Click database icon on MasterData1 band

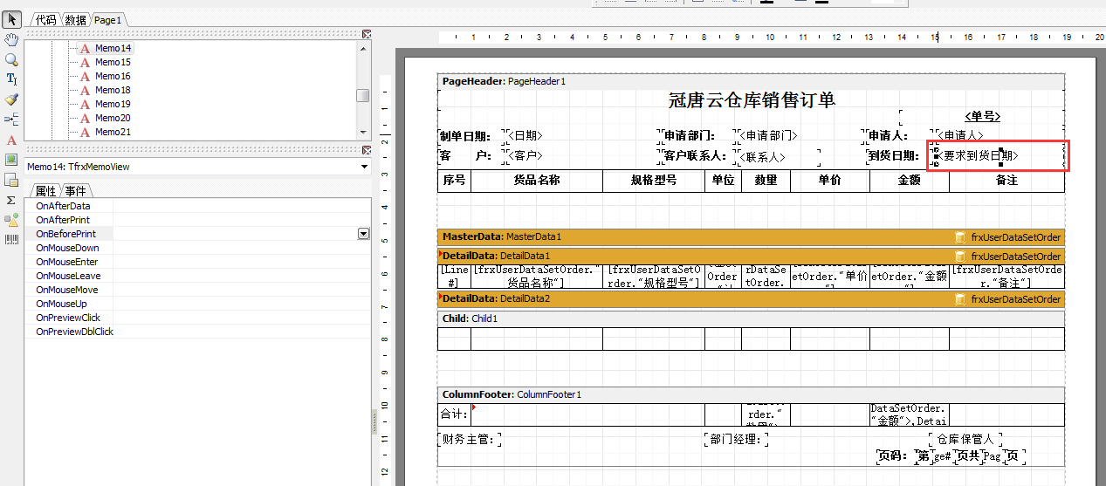point(960,237)
